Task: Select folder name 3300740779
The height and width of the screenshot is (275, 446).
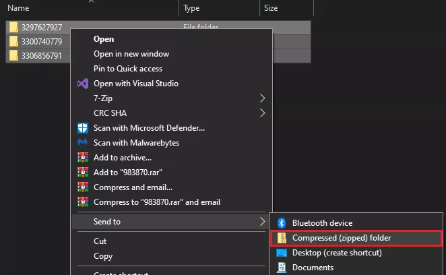Action: pyautogui.click(x=42, y=42)
